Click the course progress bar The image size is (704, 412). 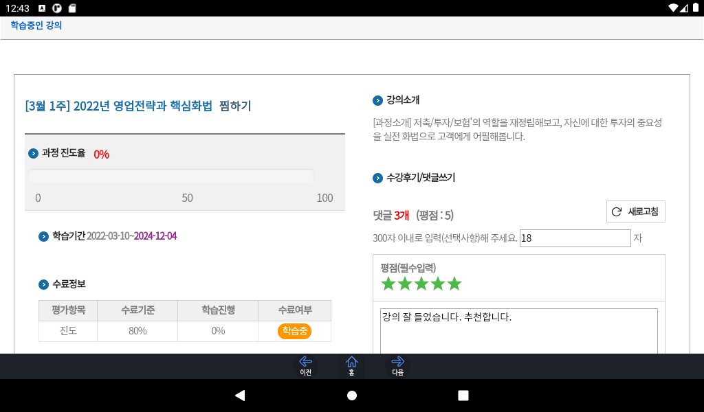(x=171, y=176)
